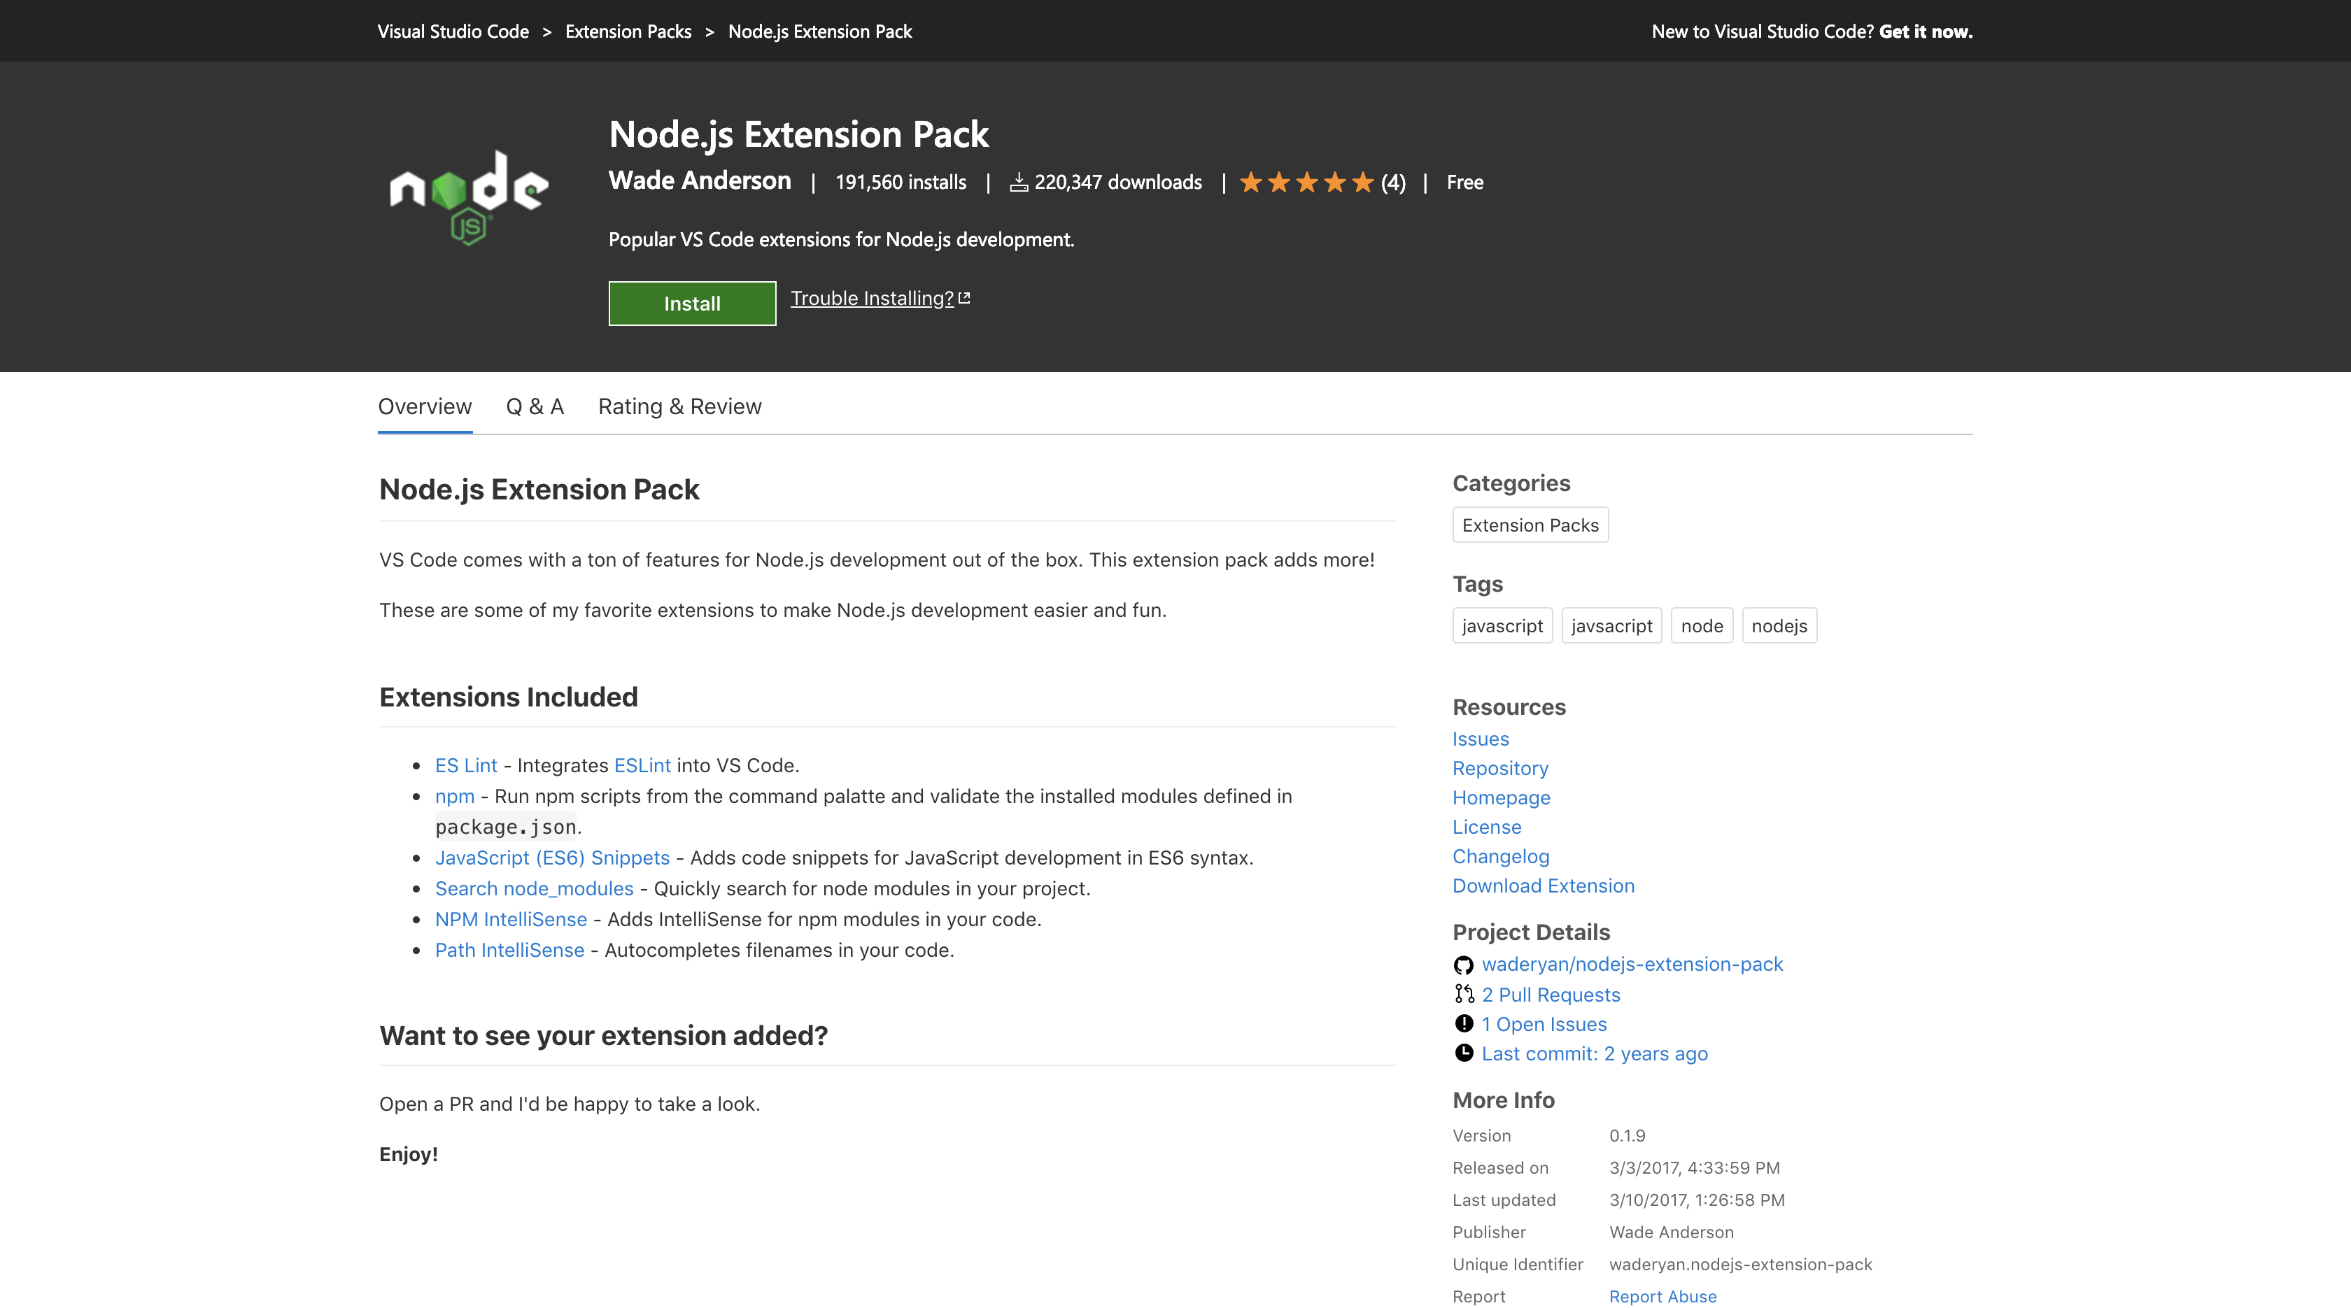Image resolution: width=2351 pixels, height=1308 pixels.
Task: Open waderyan/nodejs-extension-pack repo link
Action: (x=1632, y=964)
